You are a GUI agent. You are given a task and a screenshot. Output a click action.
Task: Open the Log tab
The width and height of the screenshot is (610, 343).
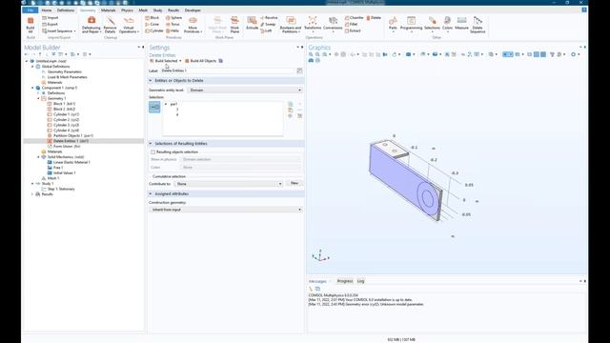(x=361, y=281)
